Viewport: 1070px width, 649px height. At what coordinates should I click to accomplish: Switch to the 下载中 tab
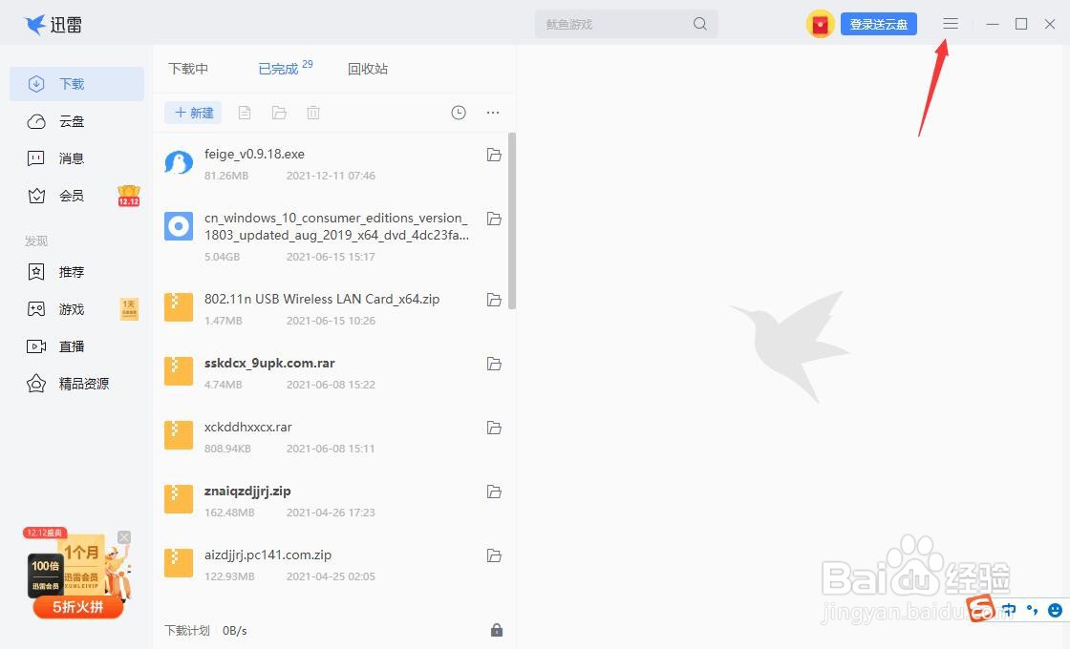point(188,69)
